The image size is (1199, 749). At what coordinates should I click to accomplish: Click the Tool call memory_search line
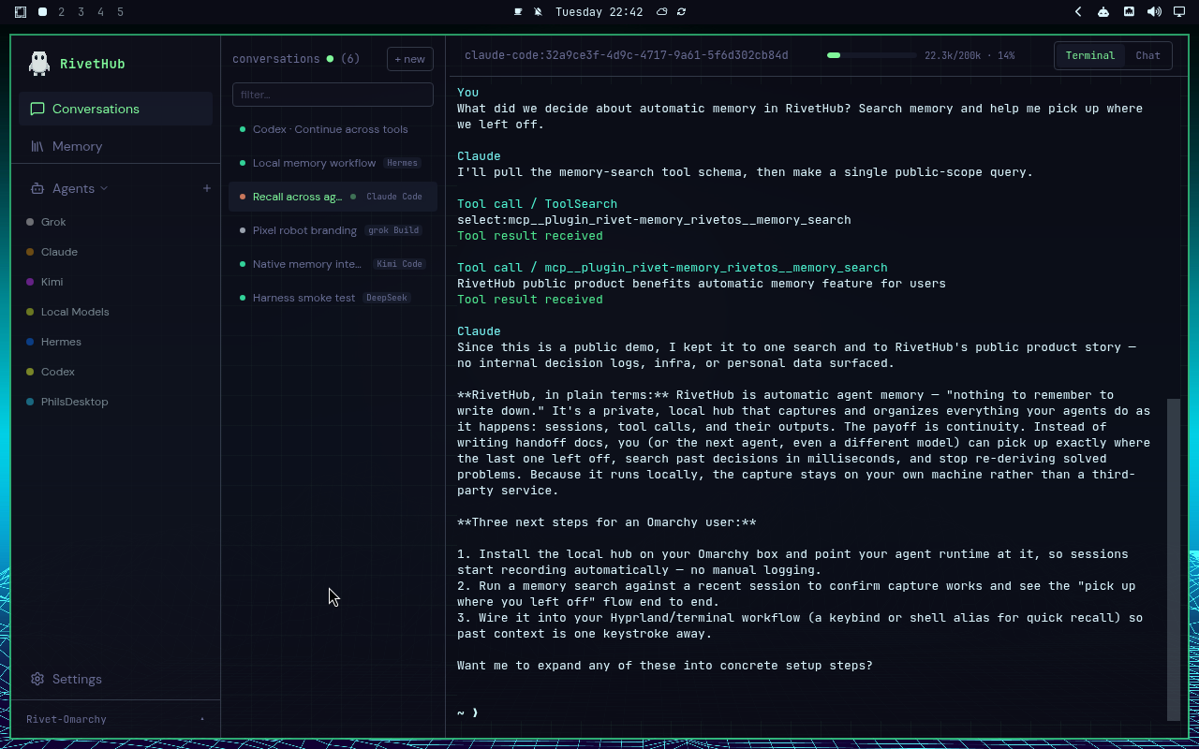click(x=672, y=268)
